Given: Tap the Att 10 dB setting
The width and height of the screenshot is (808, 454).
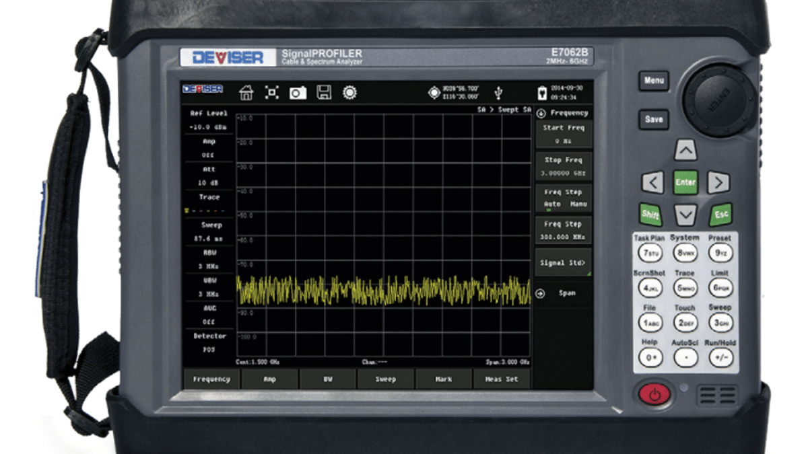Looking at the screenshot, I should [x=209, y=176].
